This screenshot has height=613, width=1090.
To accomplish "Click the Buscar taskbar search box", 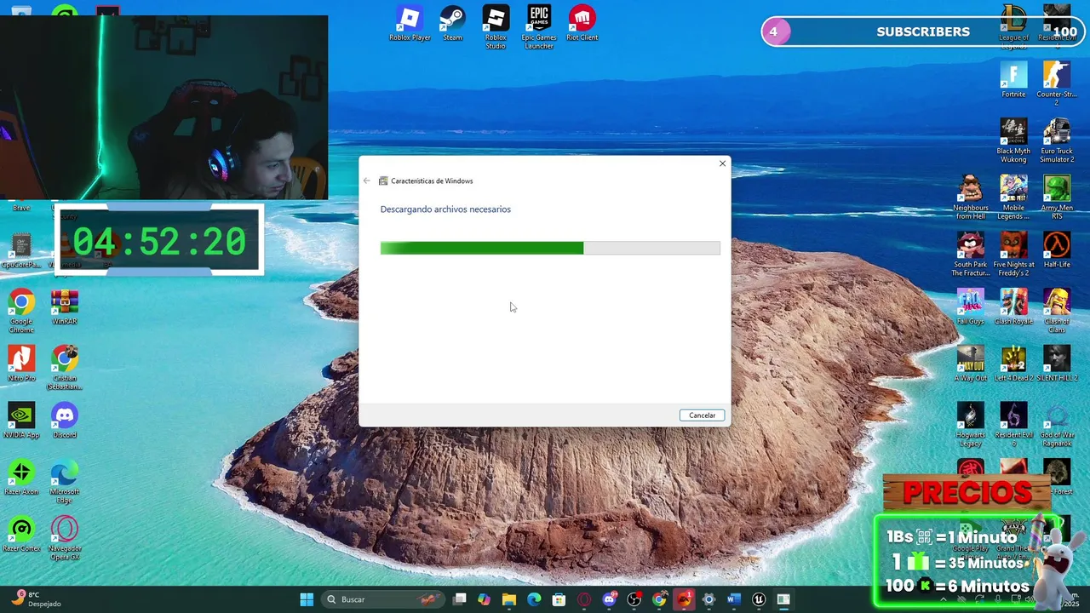I will (383, 599).
